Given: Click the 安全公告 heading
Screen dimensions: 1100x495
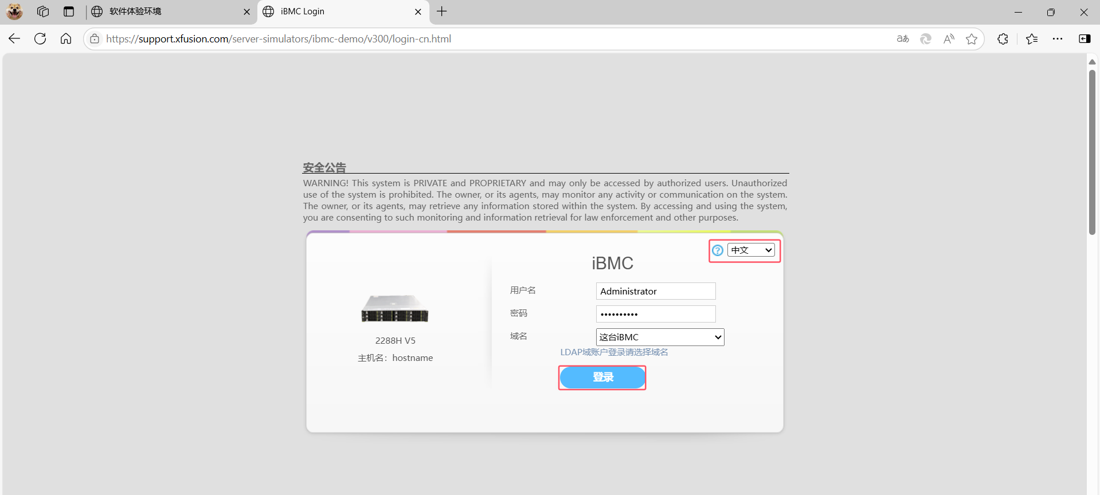Looking at the screenshot, I should pyautogui.click(x=324, y=167).
